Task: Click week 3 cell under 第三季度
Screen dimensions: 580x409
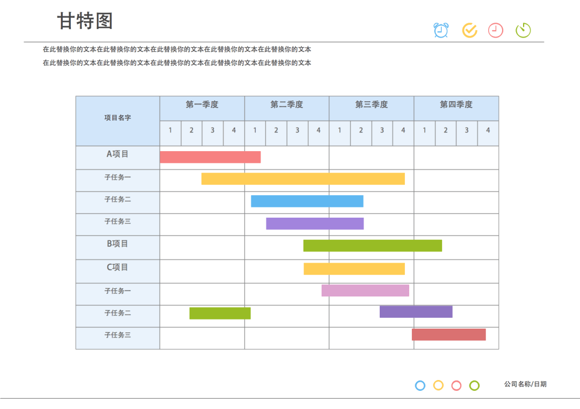Action: coord(382,133)
